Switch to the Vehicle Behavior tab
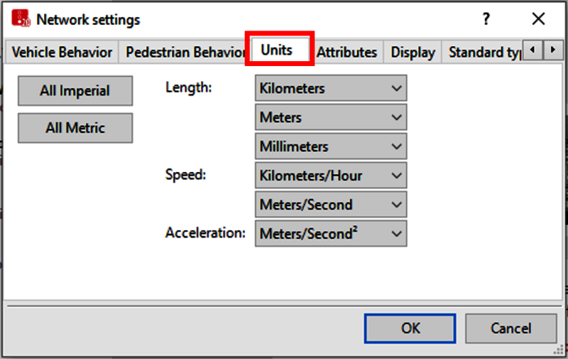Screen dimensions: 568x359 [x=62, y=52]
